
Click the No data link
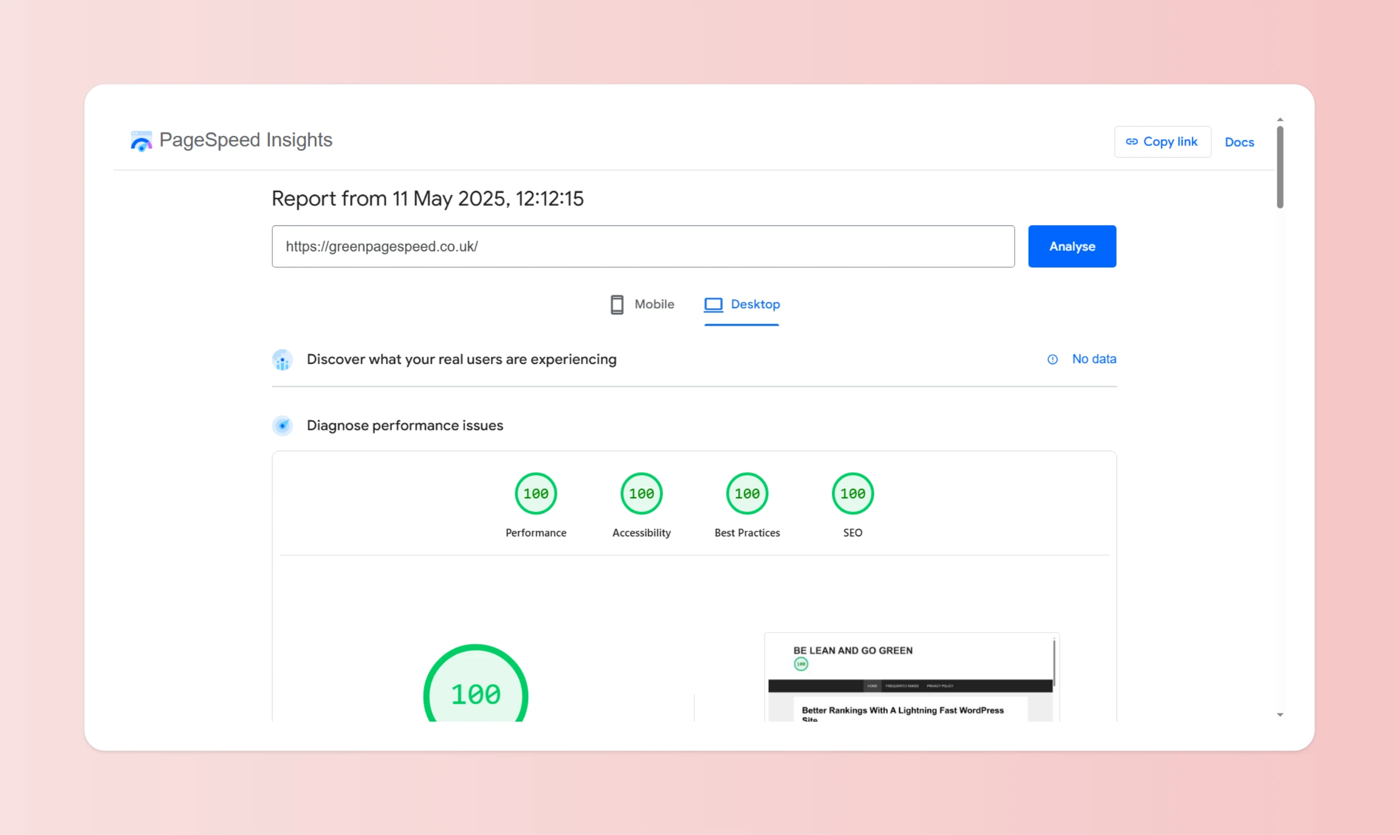click(1093, 359)
